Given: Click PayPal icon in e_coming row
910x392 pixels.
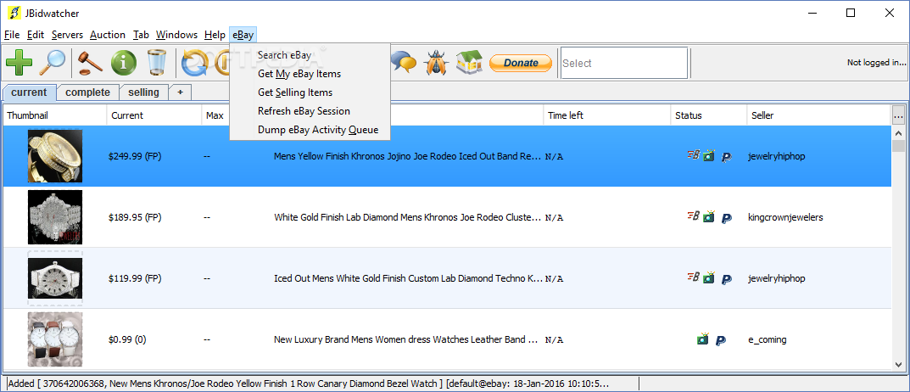Looking at the screenshot, I should click(x=720, y=339).
